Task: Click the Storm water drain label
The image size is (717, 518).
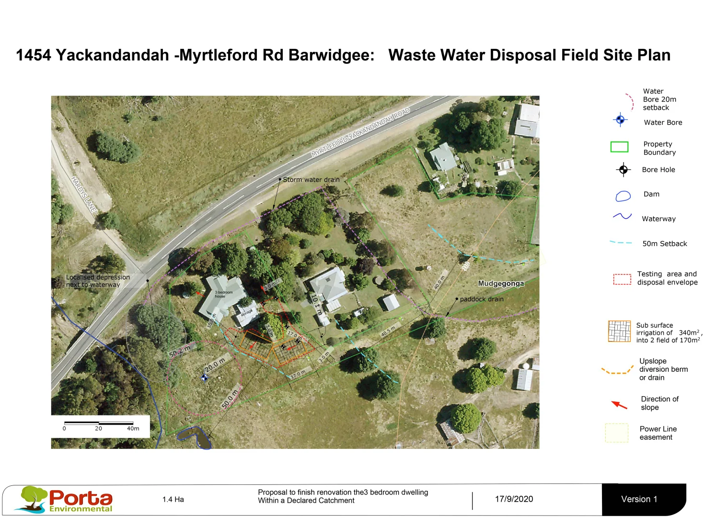Action: click(x=312, y=179)
